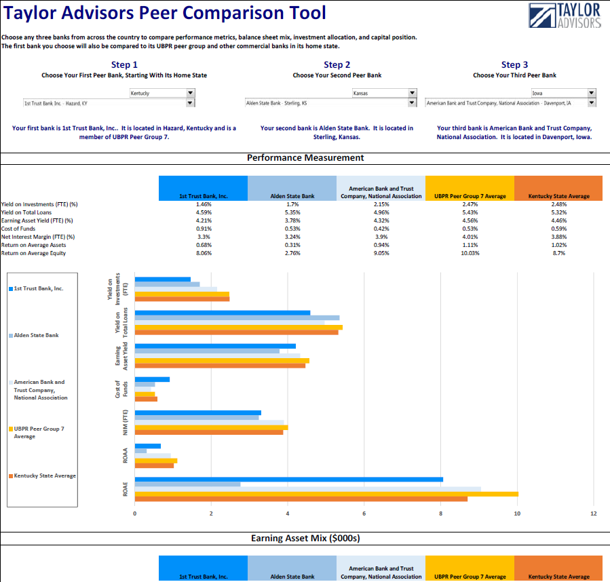This screenshot has width=610, height=582.
Task: Select the 1st Trust Bank legend swatch
Action: pos(9,288)
